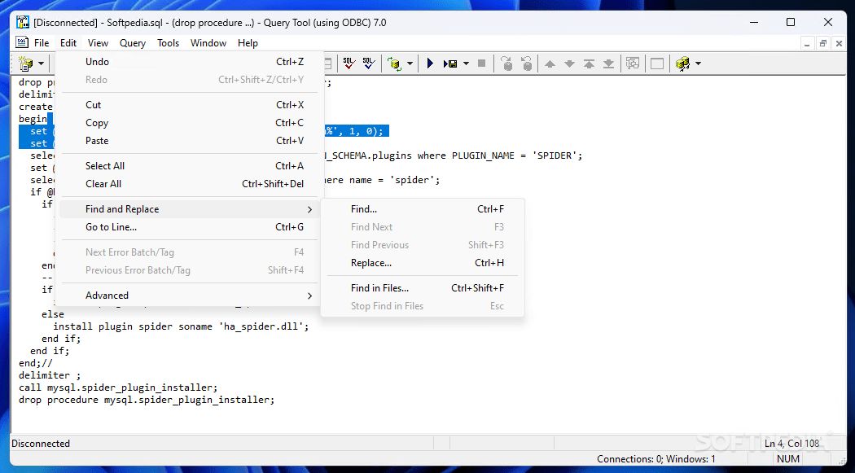Click the Query Tool title bar app icon
Image resolution: width=855 pixels, height=473 pixels.
coord(22,22)
